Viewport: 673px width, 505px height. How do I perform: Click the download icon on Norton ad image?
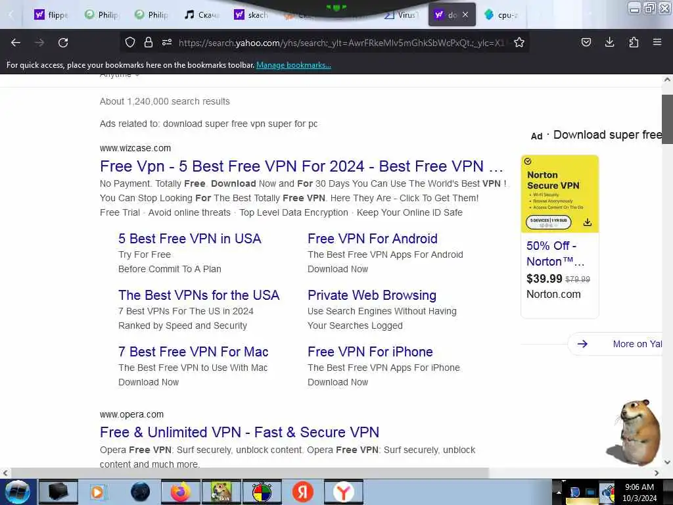[x=588, y=222]
